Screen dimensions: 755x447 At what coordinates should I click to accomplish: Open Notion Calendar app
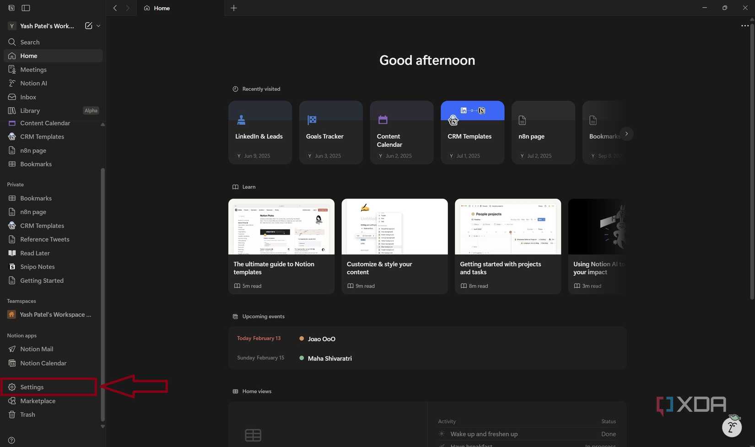point(43,363)
